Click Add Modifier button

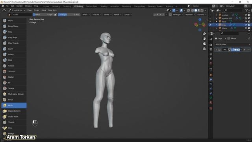(x=232, y=44)
